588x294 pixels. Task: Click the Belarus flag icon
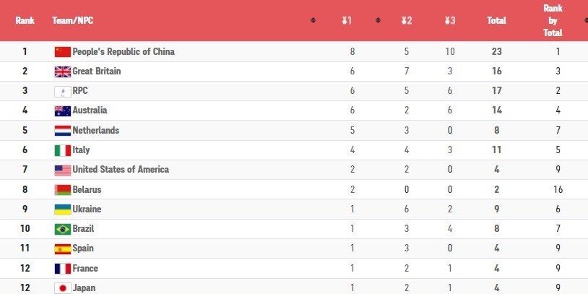[x=63, y=190]
